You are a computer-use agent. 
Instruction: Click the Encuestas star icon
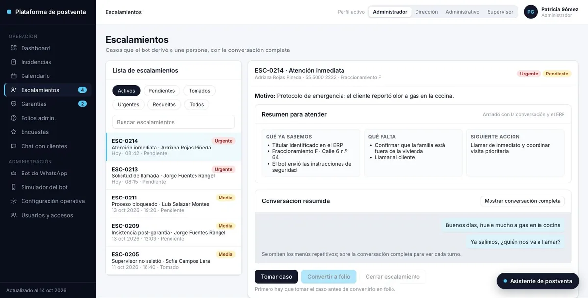[x=14, y=132]
